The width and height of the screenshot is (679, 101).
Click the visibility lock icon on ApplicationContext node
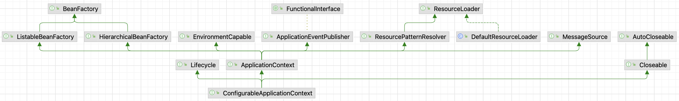(236, 64)
